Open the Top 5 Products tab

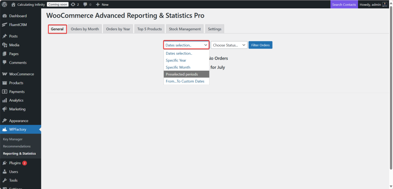tap(150, 29)
